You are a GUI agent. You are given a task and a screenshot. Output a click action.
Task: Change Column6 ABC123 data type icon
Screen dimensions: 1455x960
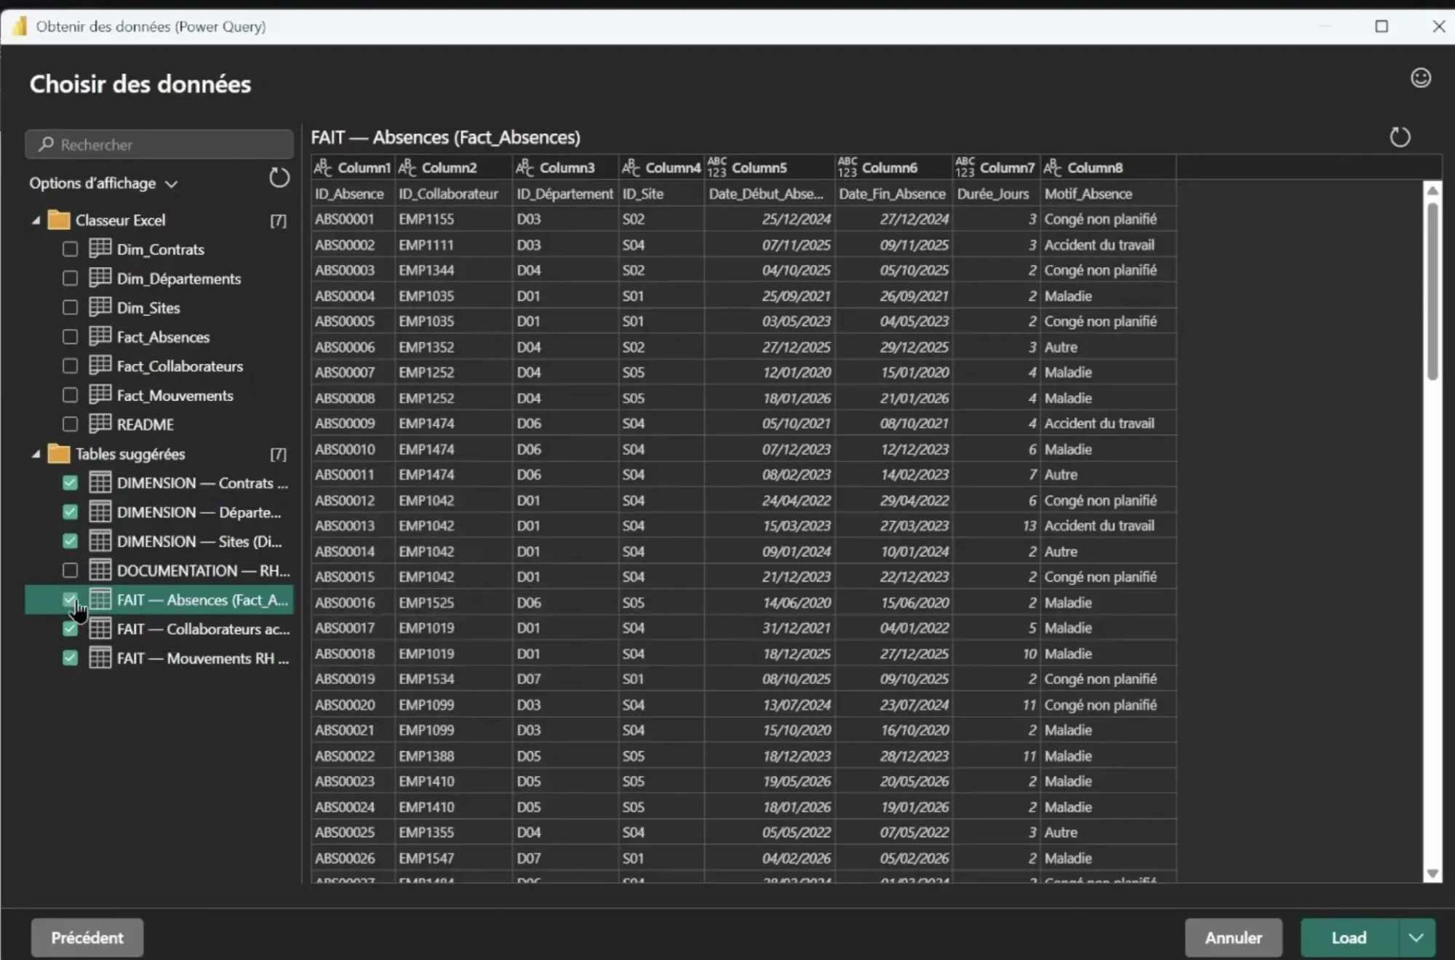847,167
